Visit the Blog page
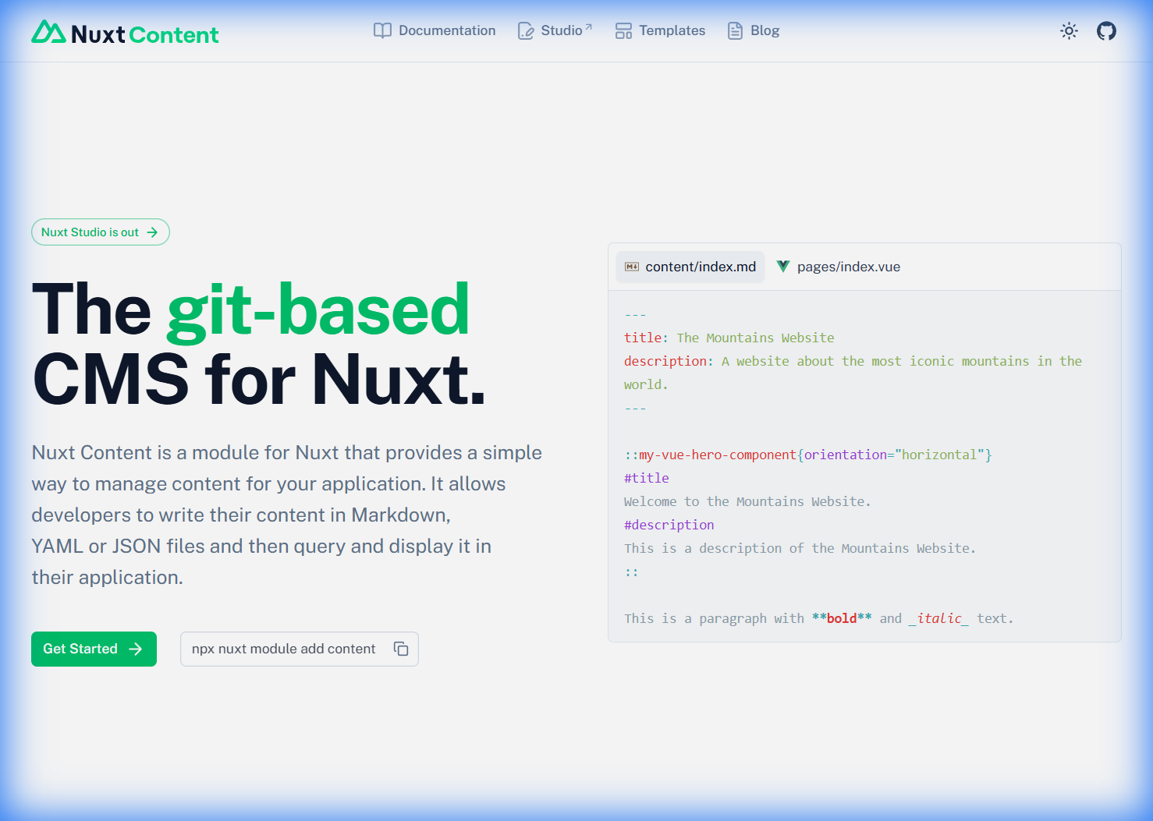The height and width of the screenshot is (821, 1153). click(765, 30)
